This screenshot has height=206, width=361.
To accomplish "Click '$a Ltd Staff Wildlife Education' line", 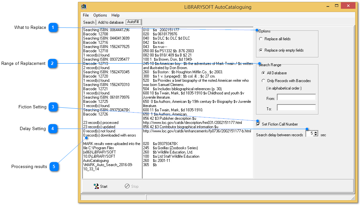I will (171, 156).
